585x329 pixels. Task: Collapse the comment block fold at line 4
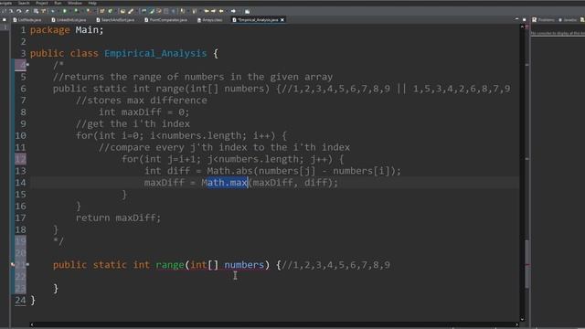[x=28, y=65]
